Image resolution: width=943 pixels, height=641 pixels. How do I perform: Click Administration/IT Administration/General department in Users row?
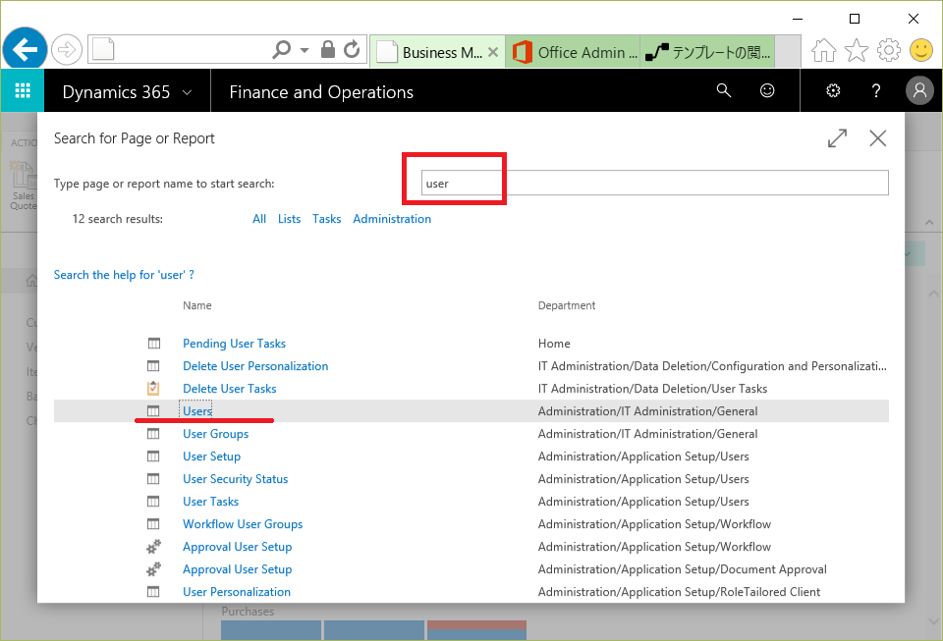point(647,411)
